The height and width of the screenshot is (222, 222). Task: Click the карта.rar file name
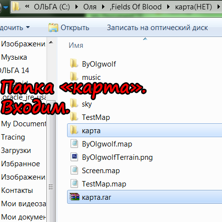coord(97,197)
